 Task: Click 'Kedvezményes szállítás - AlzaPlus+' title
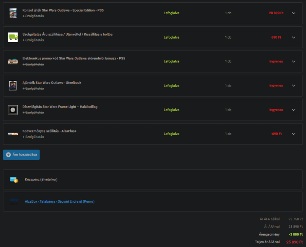[x=49, y=131]
